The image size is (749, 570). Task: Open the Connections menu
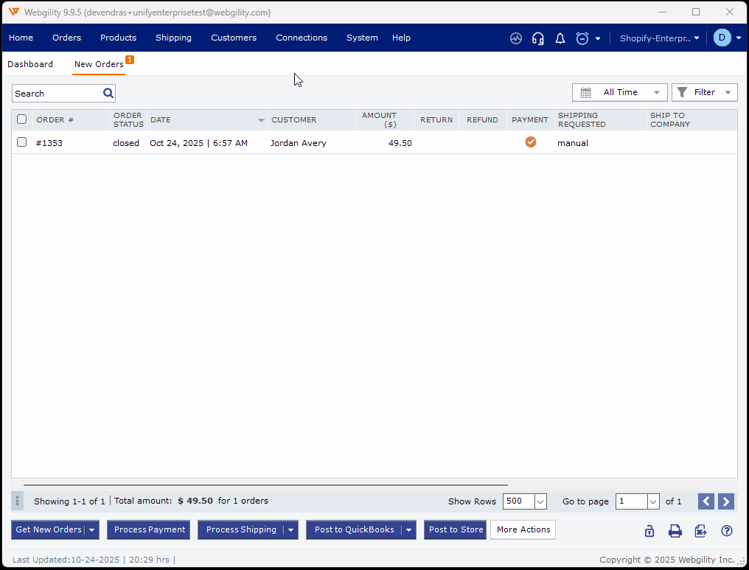click(302, 38)
